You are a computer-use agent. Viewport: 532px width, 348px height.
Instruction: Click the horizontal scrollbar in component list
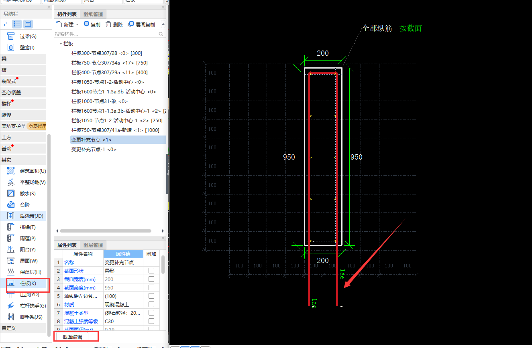point(105,231)
